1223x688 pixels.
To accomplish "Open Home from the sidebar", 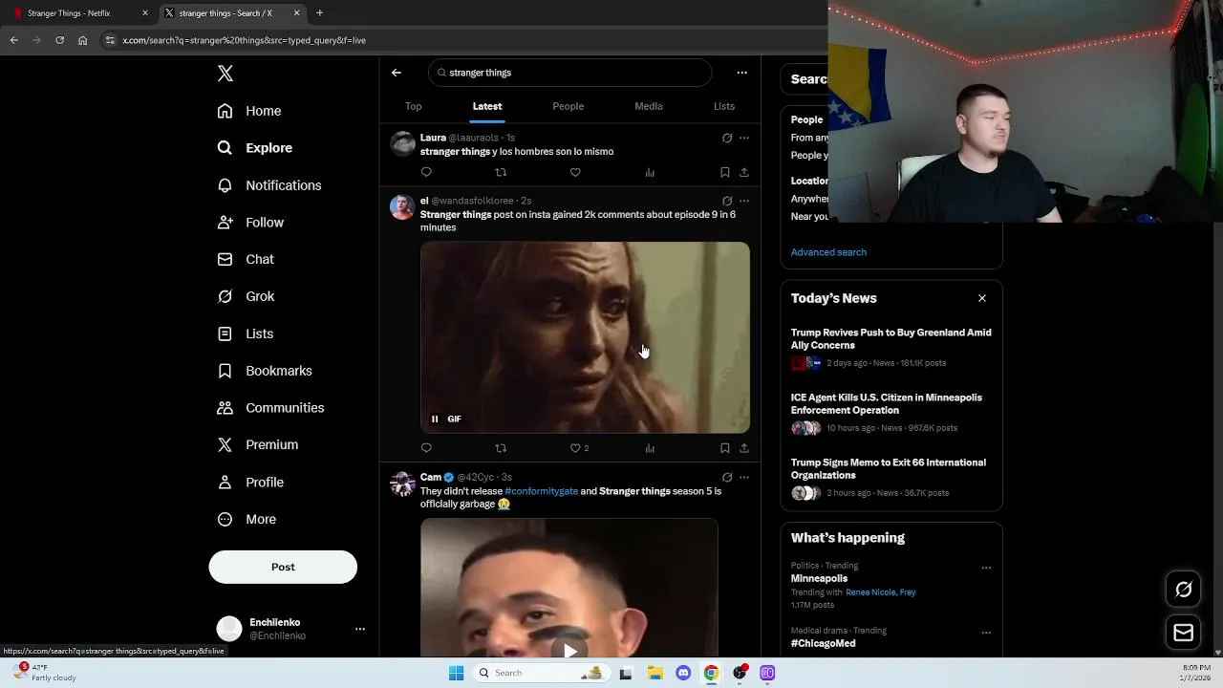I will 249,111.
